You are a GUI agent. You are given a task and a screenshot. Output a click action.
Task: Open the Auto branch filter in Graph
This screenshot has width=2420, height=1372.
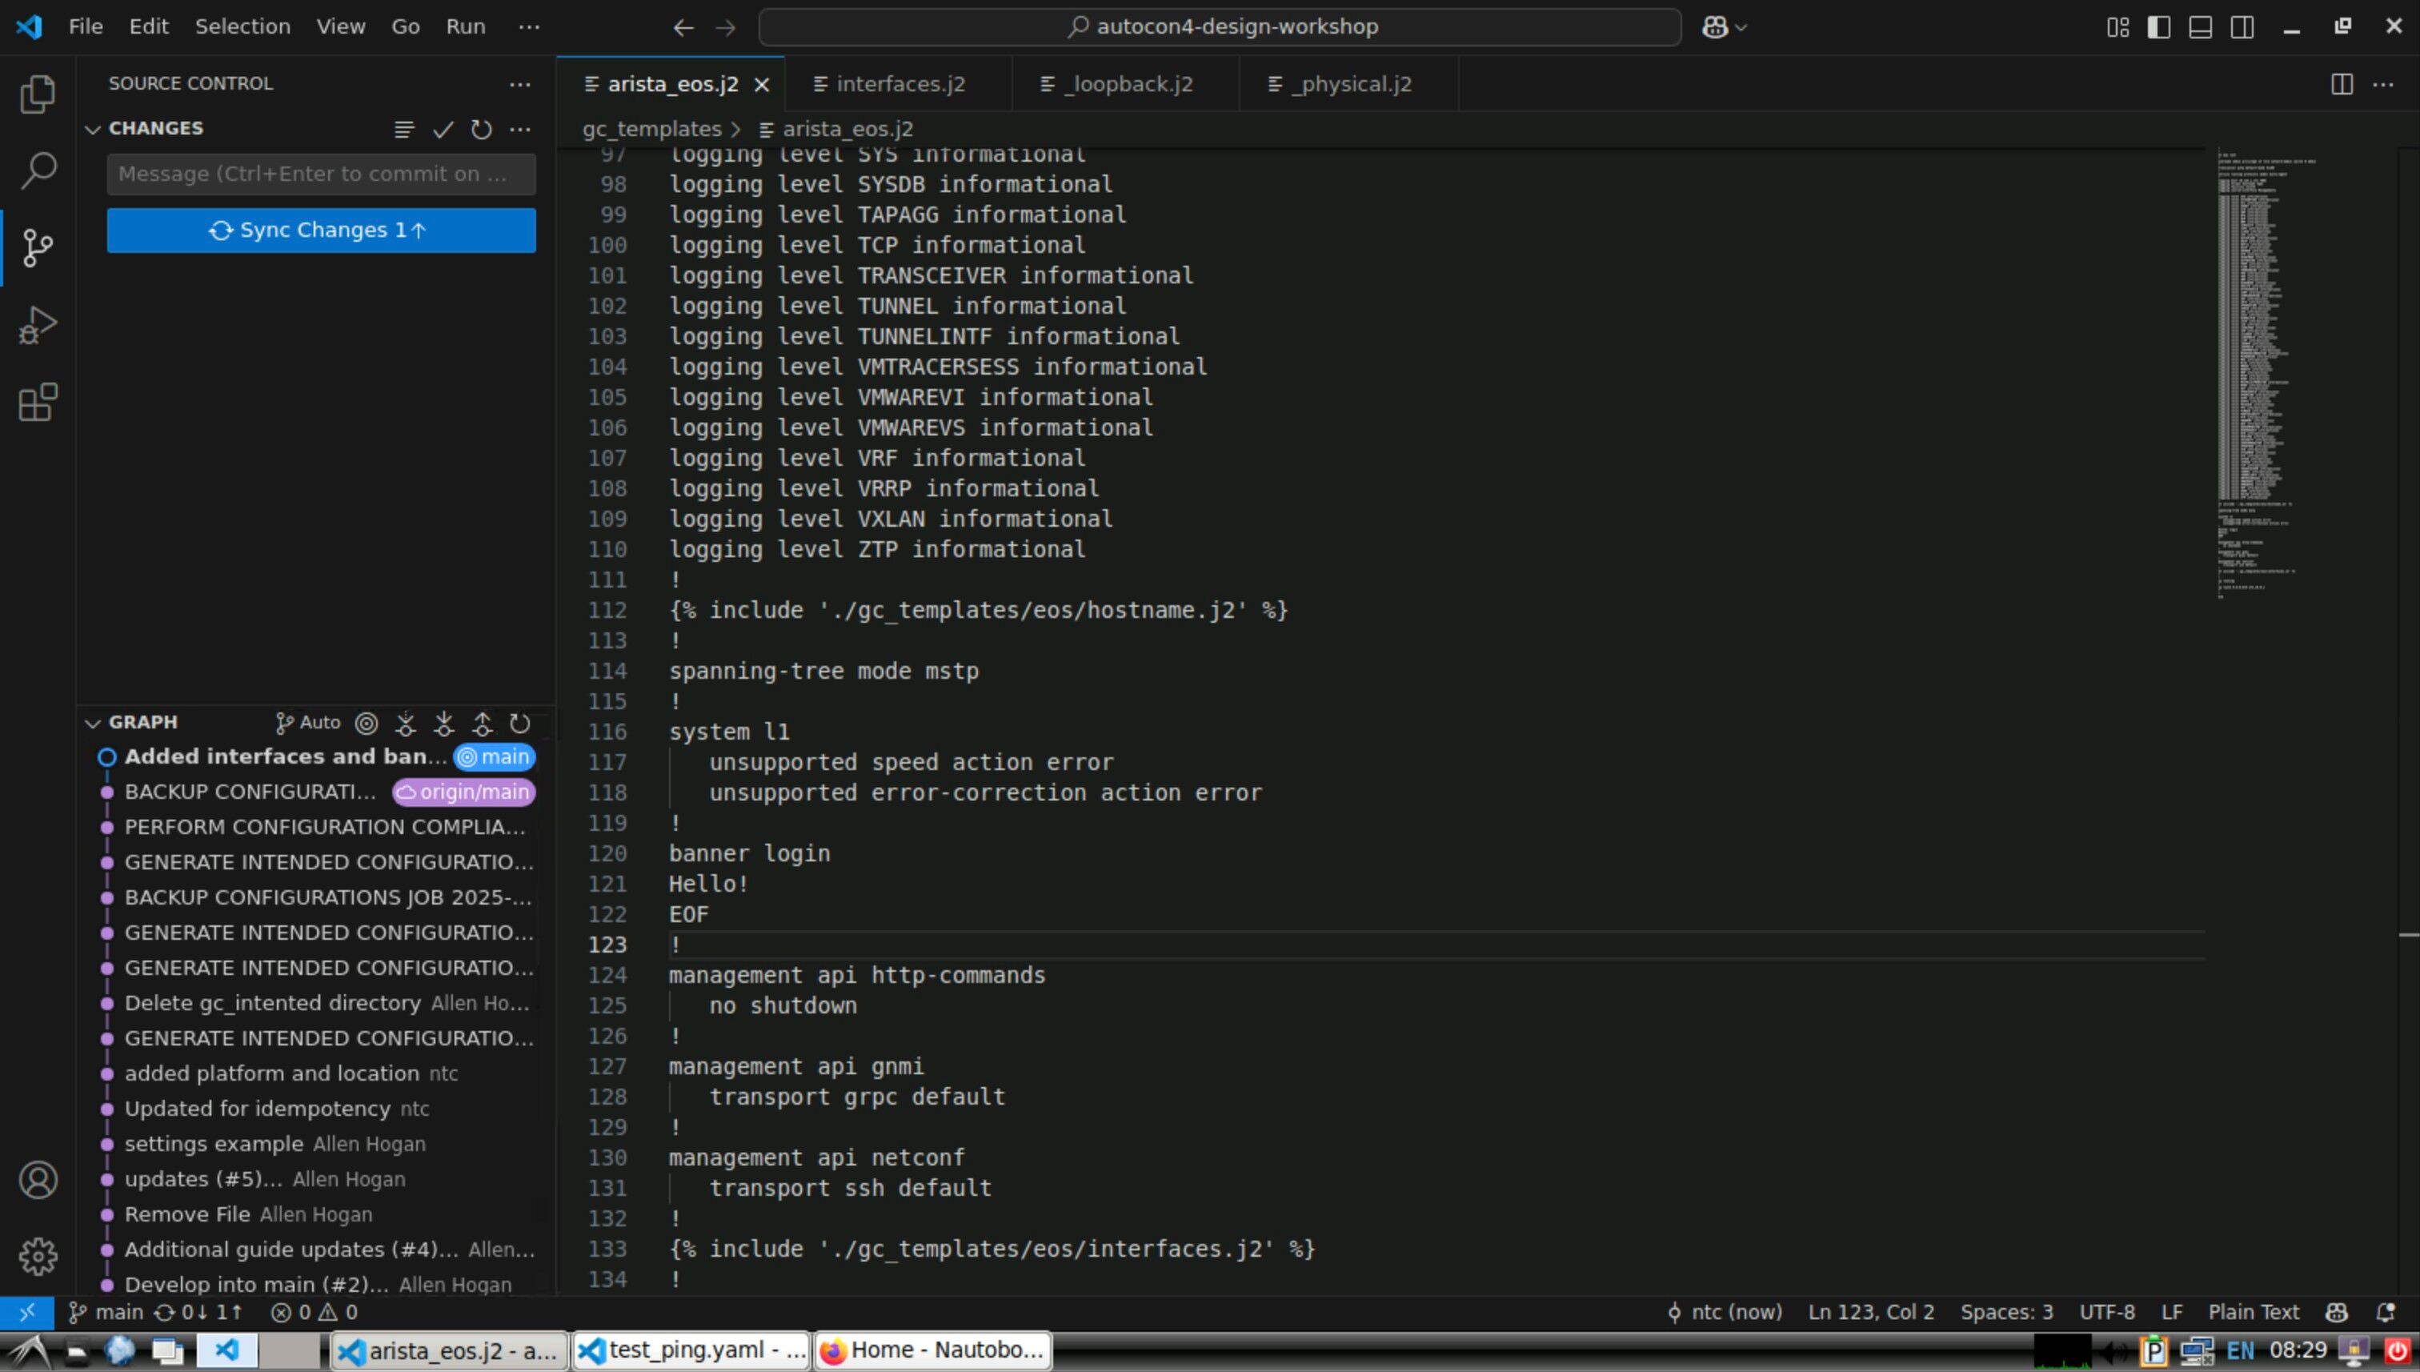point(307,723)
